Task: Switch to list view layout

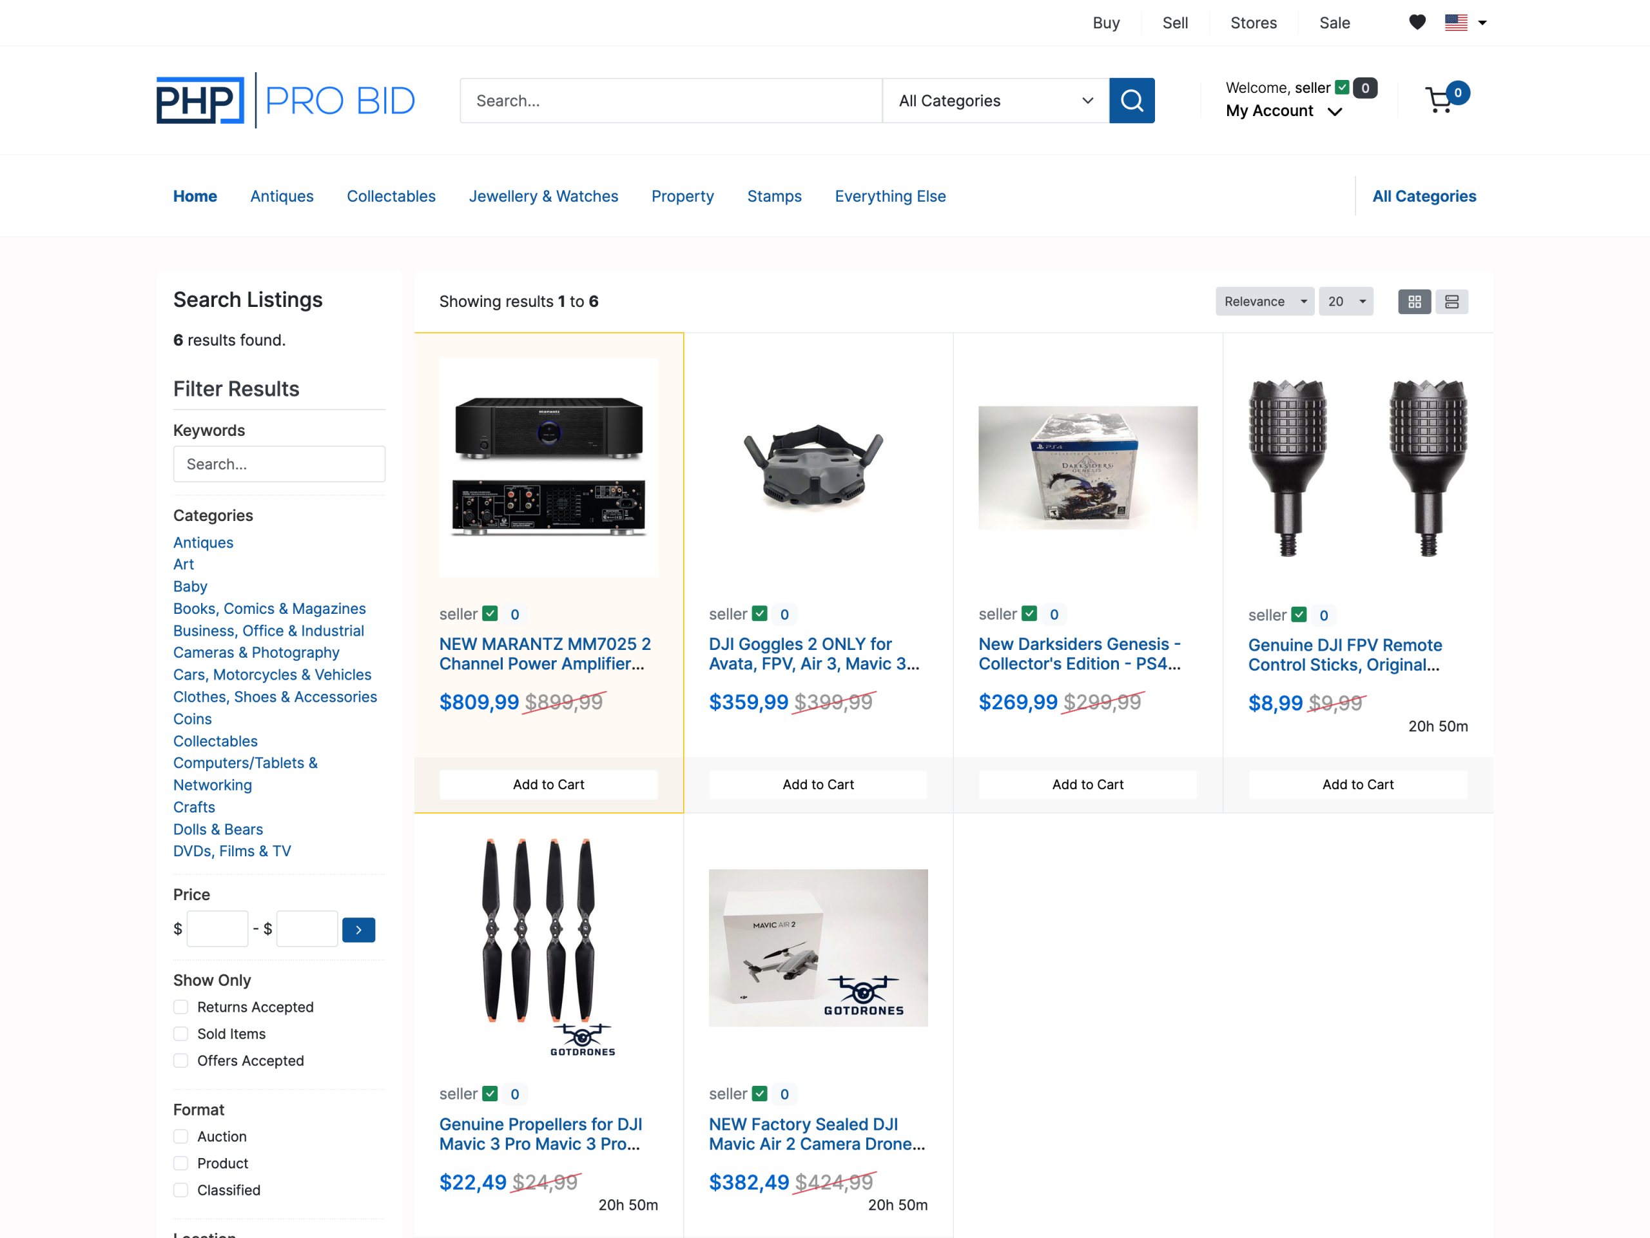Action: 1451,302
